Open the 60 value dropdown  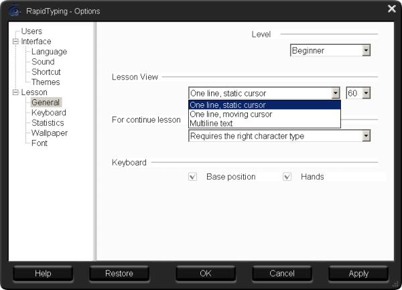pyautogui.click(x=358, y=93)
